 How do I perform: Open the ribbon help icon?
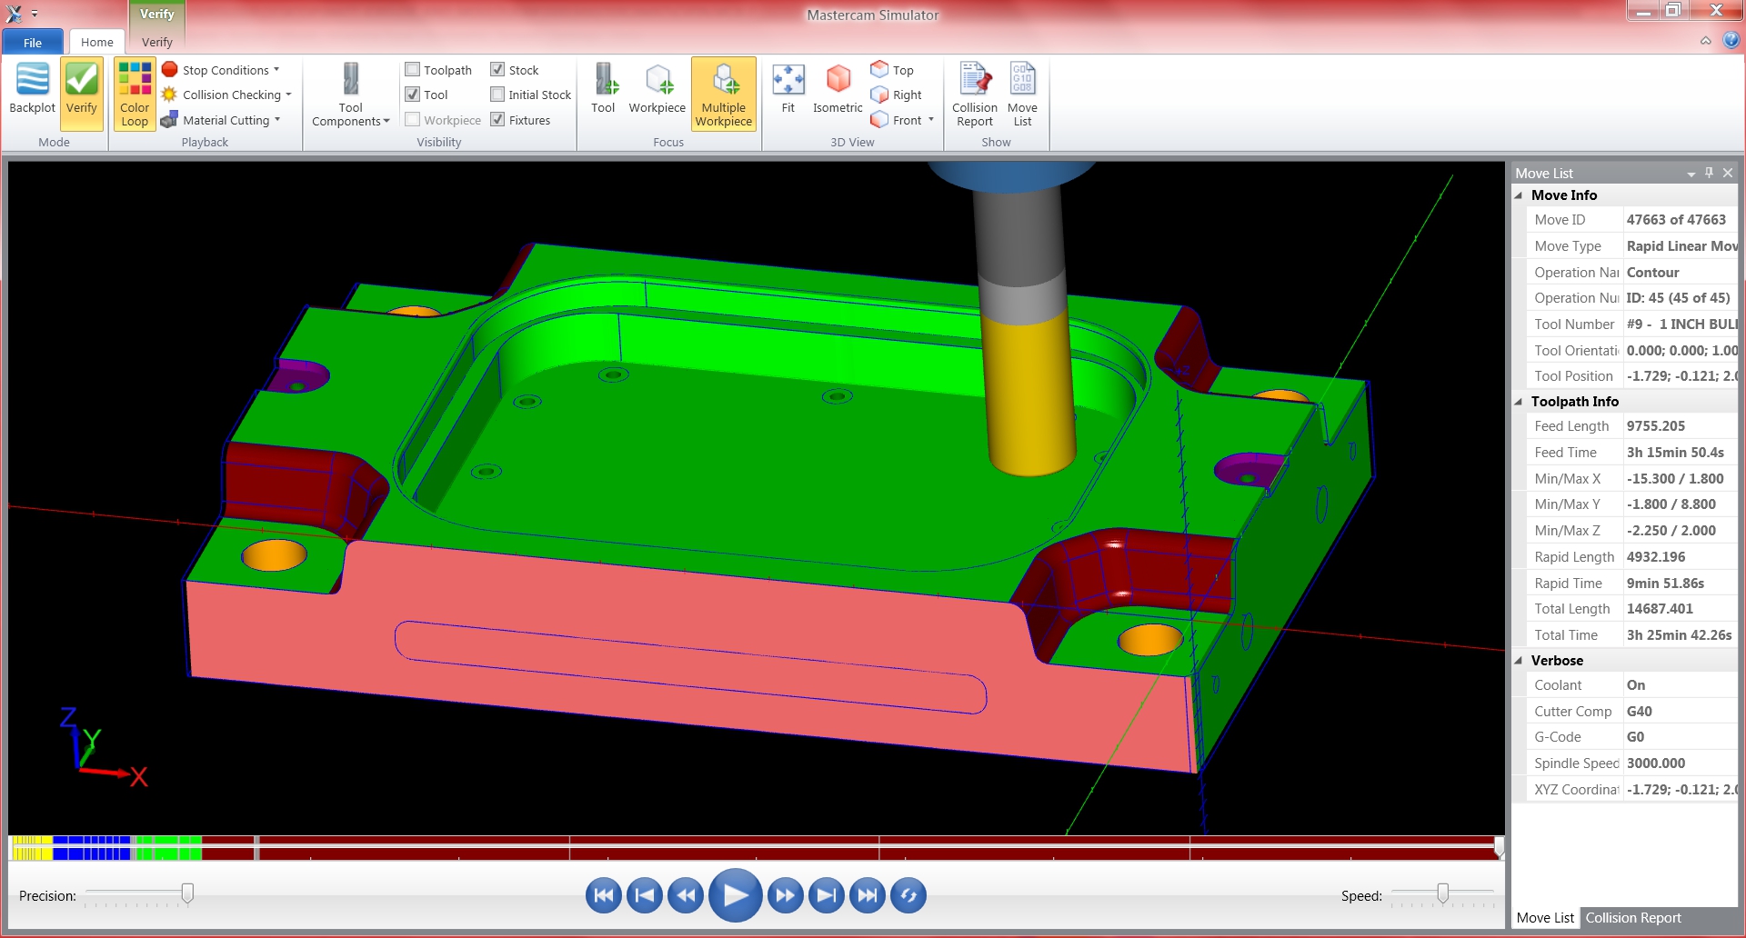point(1731,40)
